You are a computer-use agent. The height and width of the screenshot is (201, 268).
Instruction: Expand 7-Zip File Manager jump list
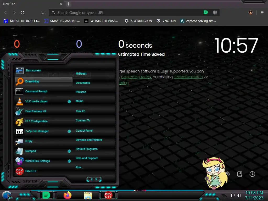(x=69, y=131)
